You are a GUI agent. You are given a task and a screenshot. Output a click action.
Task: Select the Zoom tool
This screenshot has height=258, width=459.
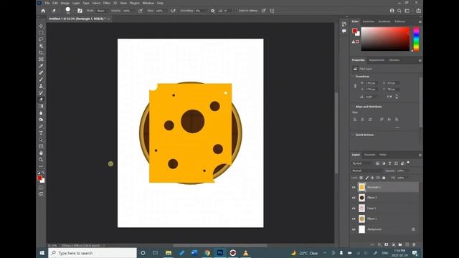[x=41, y=160]
